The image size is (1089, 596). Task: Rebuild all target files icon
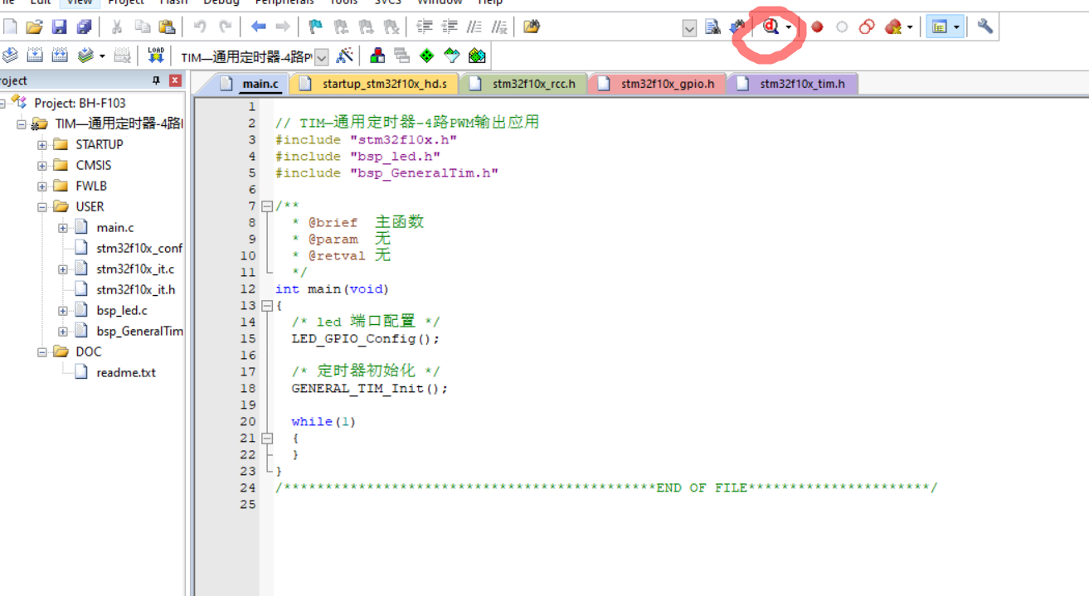tap(60, 56)
